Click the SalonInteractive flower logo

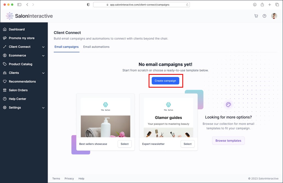point(10,16)
